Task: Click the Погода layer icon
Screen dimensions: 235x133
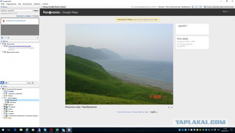Action: coord(7,111)
